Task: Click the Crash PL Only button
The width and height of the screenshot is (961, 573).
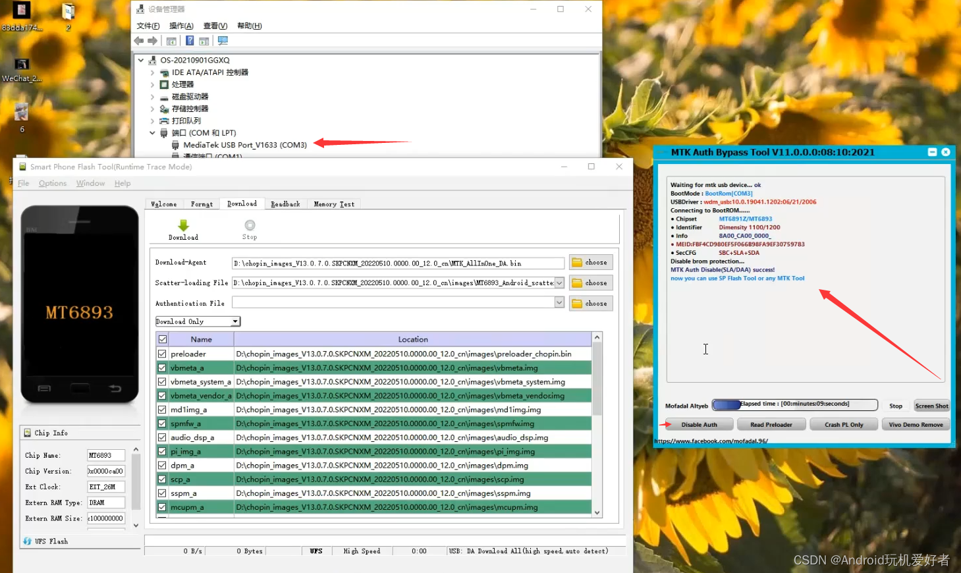Action: pyautogui.click(x=844, y=425)
